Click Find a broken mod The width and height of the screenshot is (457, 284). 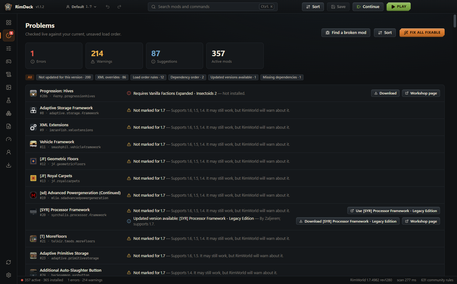[346, 33]
